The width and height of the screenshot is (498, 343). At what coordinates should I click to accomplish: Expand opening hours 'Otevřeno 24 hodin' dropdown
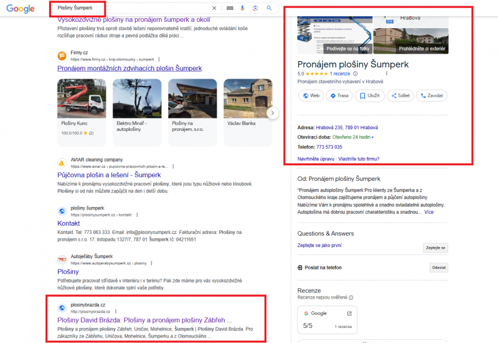pos(353,137)
